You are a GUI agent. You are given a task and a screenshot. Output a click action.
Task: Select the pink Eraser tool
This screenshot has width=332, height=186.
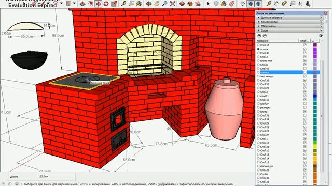click(x=232, y=4)
